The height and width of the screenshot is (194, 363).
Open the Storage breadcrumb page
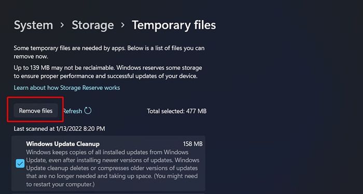tap(93, 25)
